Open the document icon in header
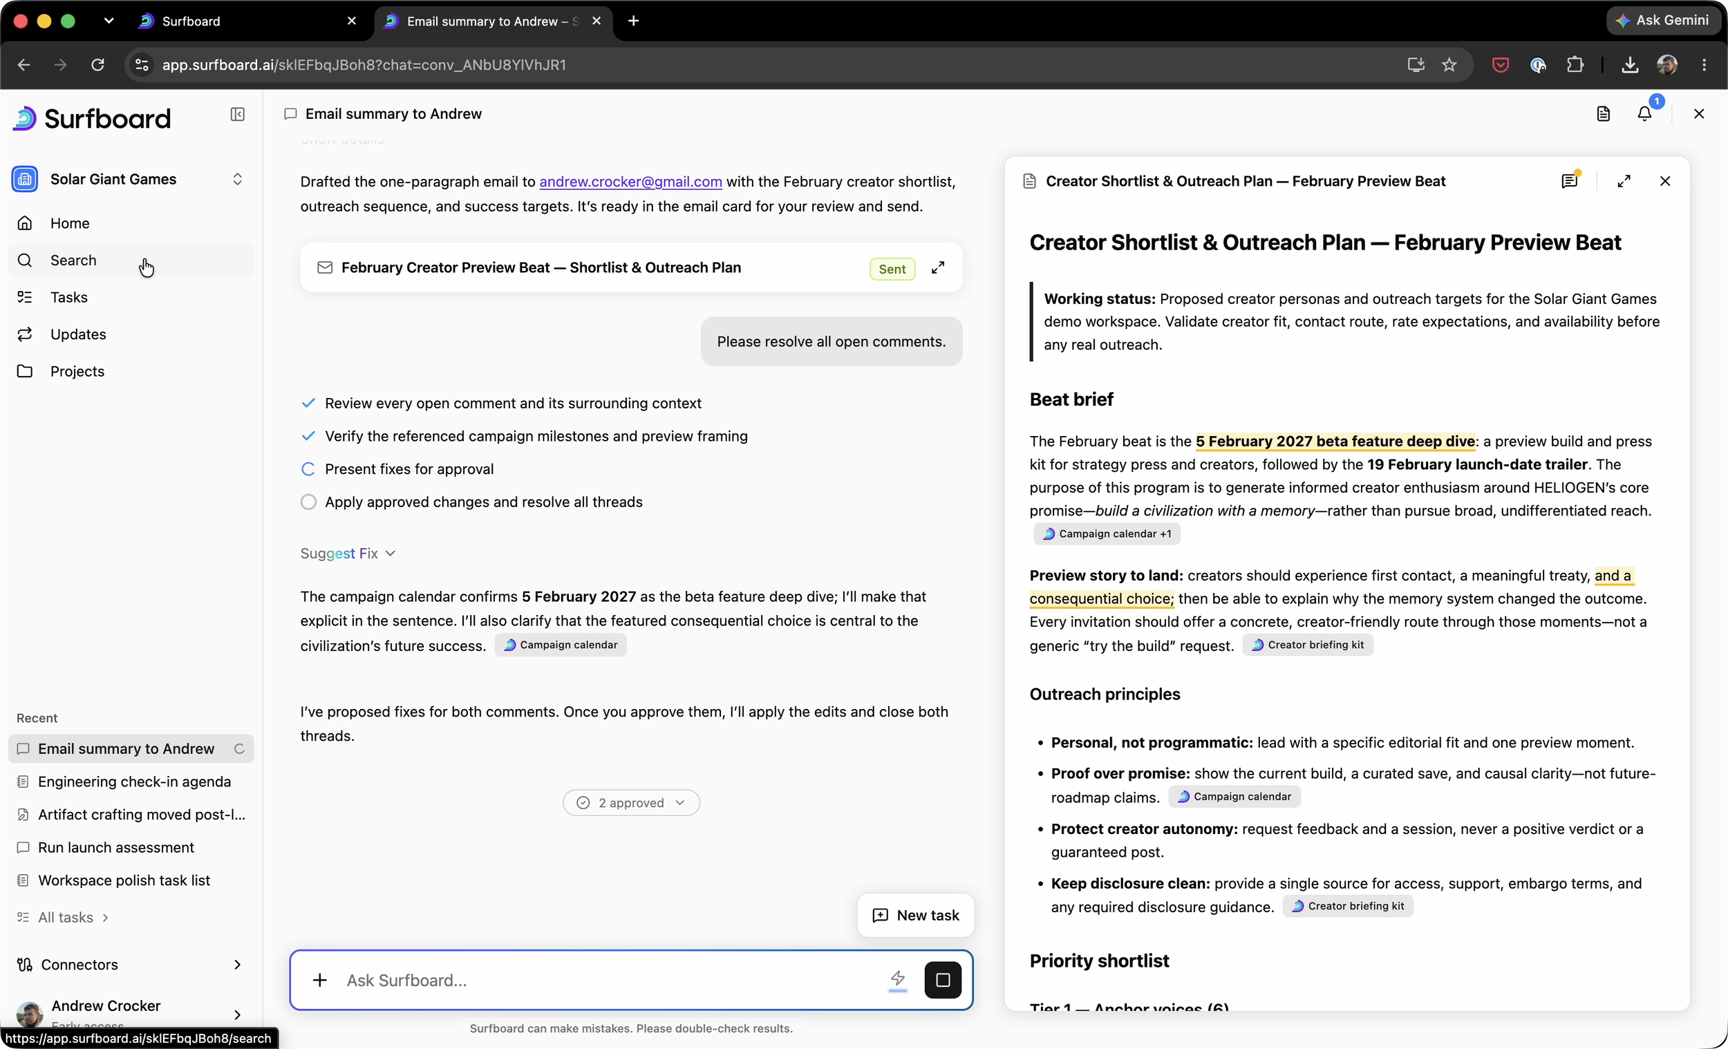Viewport: 1728px width, 1049px height. (1603, 113)
